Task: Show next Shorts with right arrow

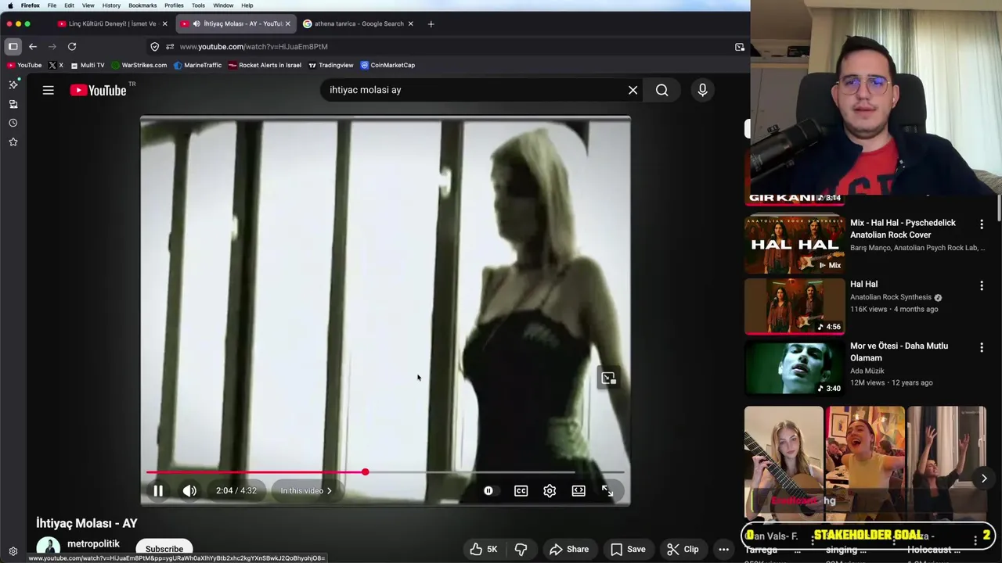Action: pos(984,479)
